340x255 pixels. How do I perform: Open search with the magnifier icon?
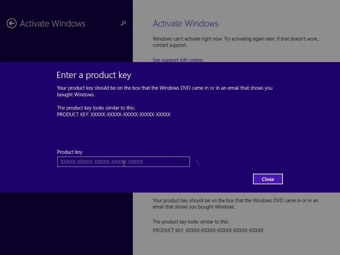coord(123,23)
